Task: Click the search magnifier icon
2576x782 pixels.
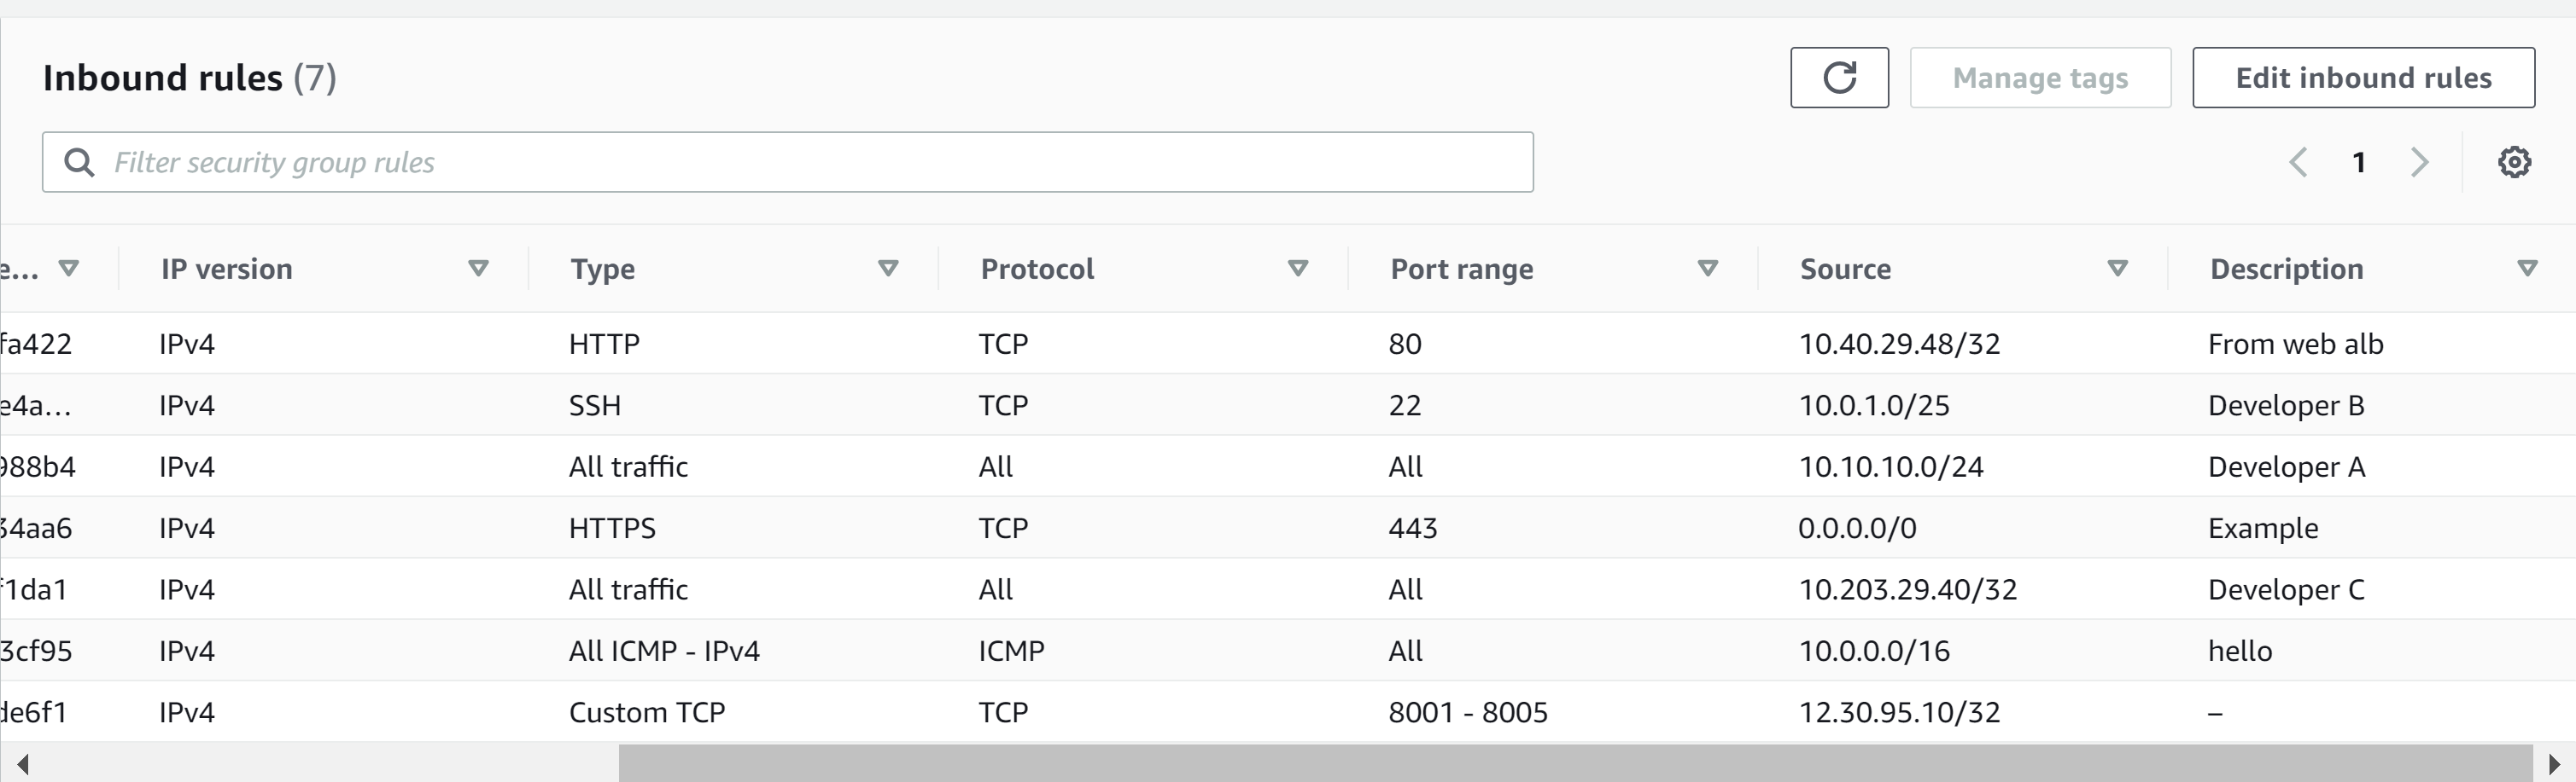Action: pyautogui.click(x=79, y=162)
